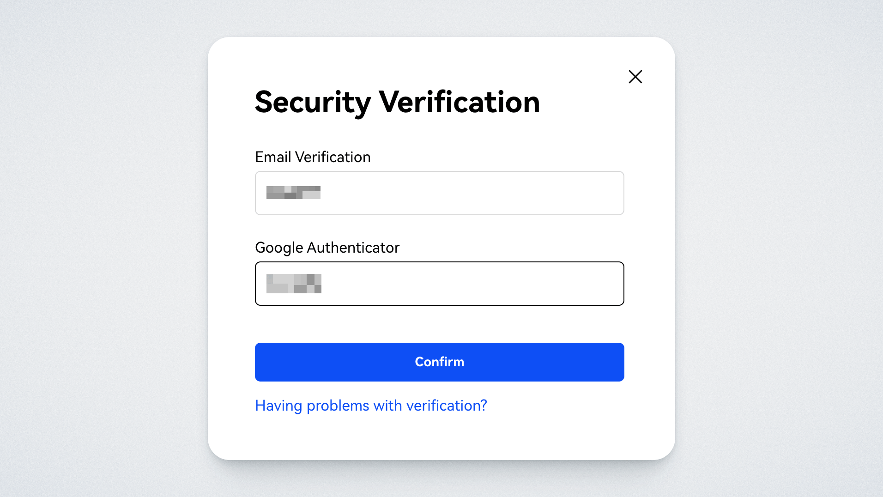Click the blurred code inside Google Authenticator field
The image size is (883, 497).
click(x=294, y=284)
